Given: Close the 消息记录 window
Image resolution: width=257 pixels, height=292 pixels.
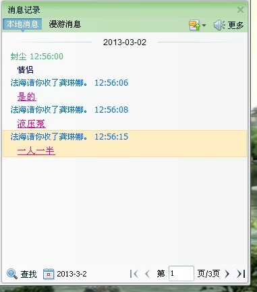Looking at the screenshot, I should [x=240, y=10].
